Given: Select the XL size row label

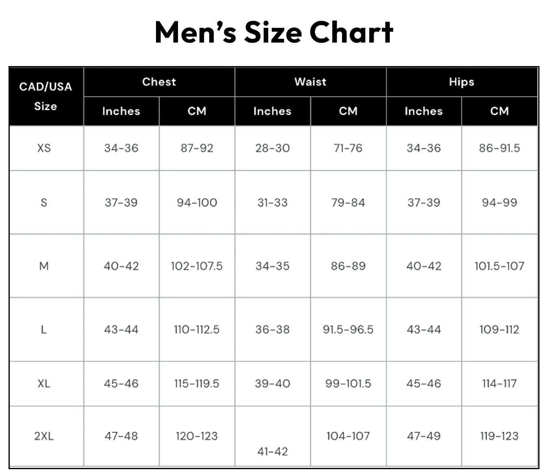Looking at the screenshot, I should 44,384.
